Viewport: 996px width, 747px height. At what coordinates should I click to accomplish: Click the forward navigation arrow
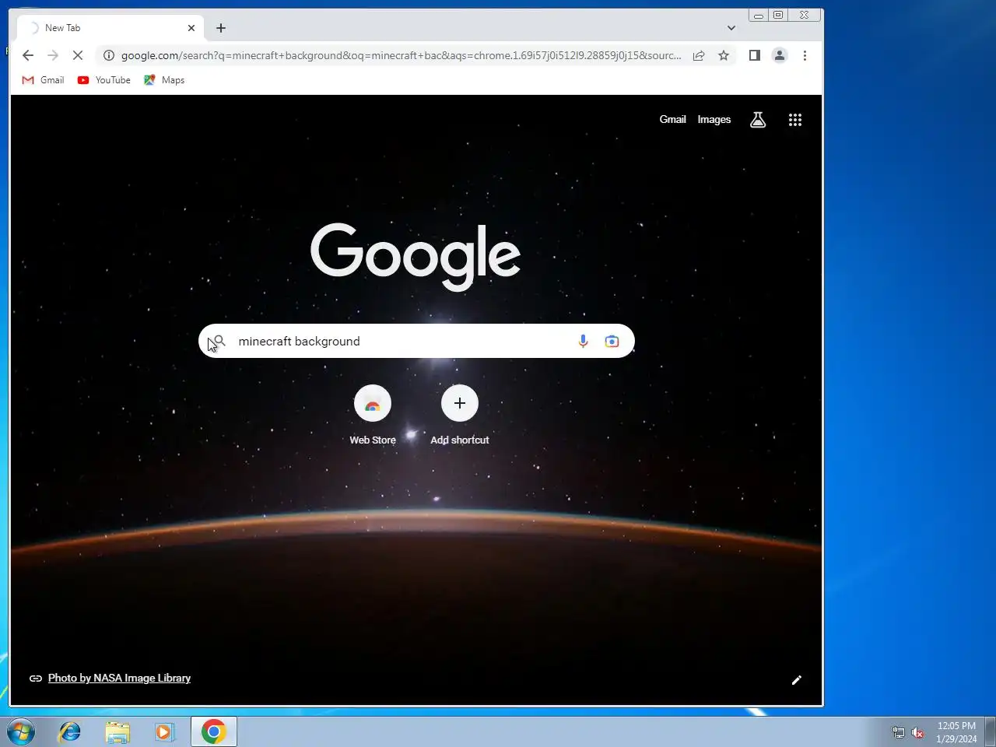point(53,55)
